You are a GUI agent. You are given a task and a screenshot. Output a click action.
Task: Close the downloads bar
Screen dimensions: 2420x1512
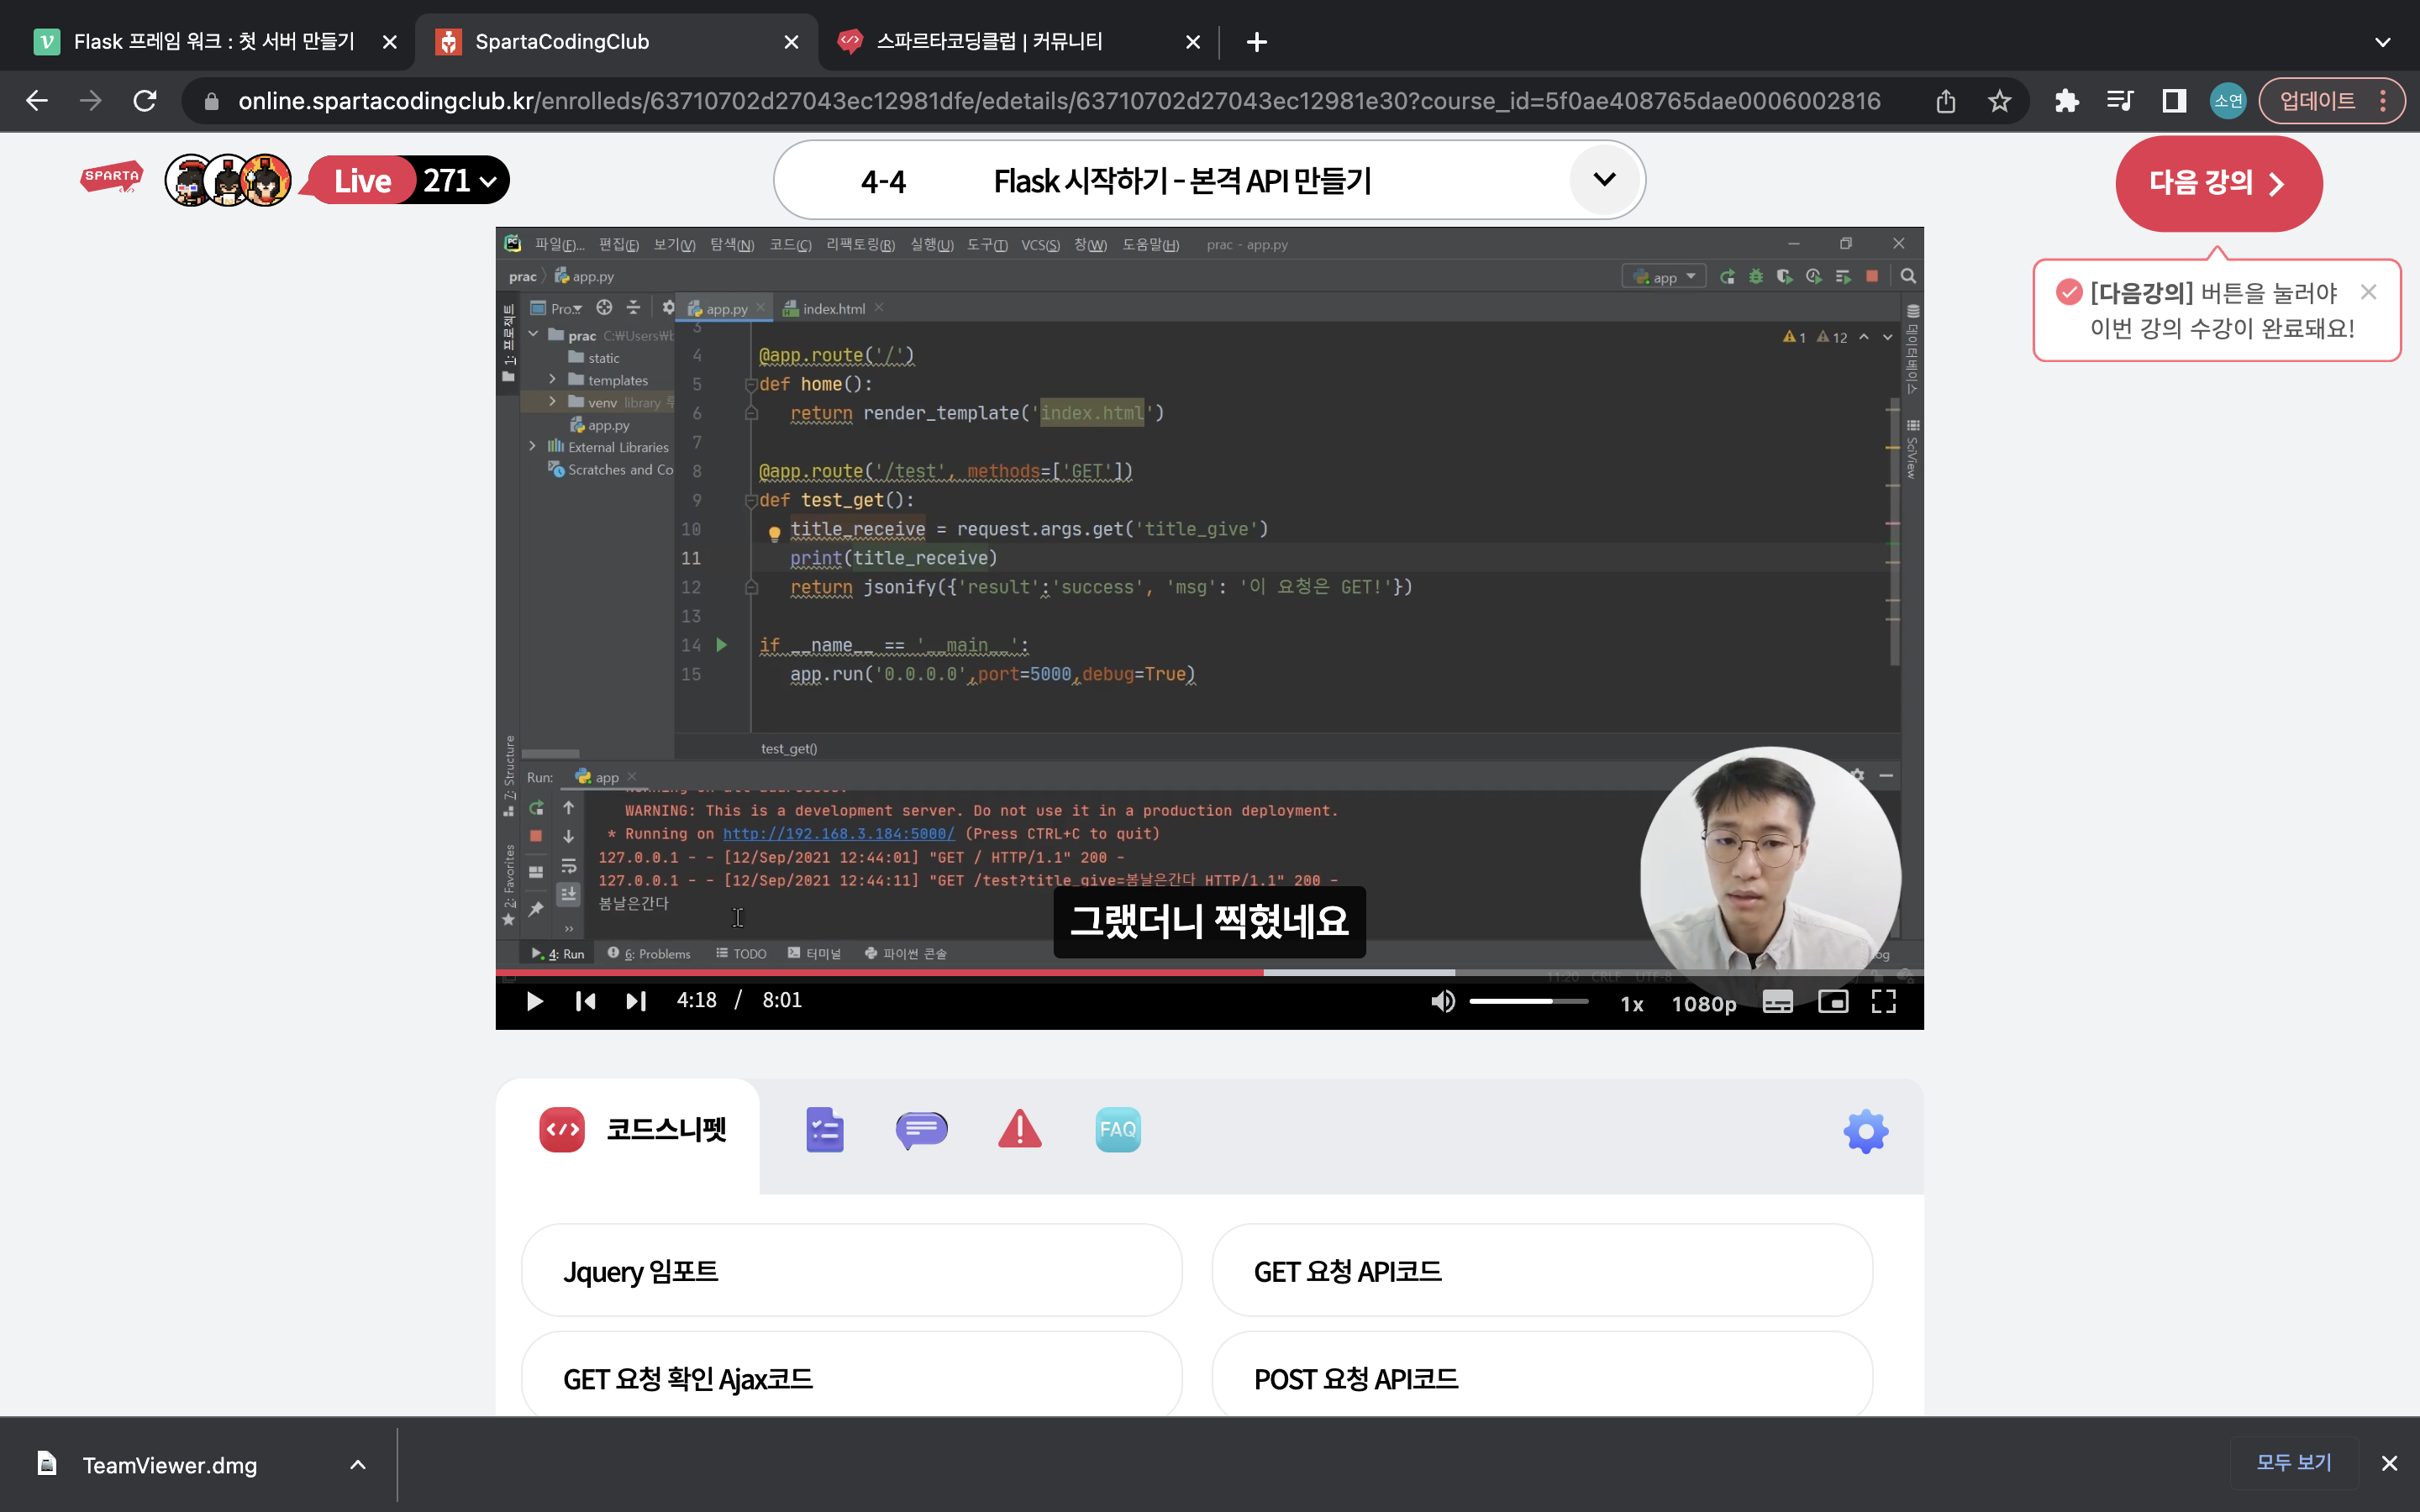coord(2389,1463)
